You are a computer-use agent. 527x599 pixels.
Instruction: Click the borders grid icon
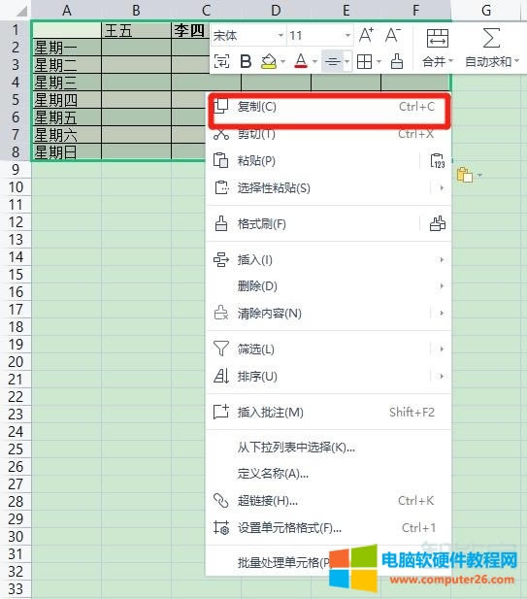(364, 61)
